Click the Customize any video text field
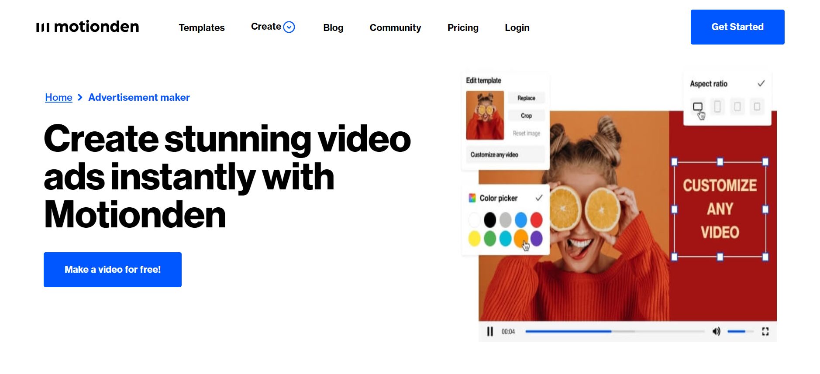The image size is (820, 374). (x=505, y=154)
